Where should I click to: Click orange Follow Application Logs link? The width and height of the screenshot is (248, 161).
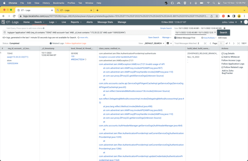pos(76,43)
